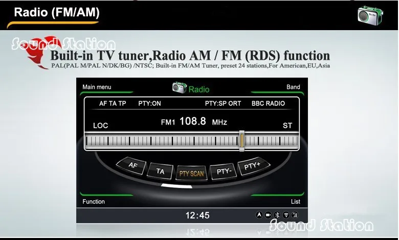Tap the FM1 band label
399x240 pixels.
click(x=168, y=123)
